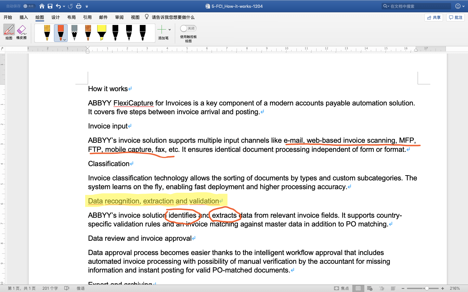The image size is (468, 292).
Task: Click the zoom out minus button
Action: pyautogui.click(x=403, y=288)
